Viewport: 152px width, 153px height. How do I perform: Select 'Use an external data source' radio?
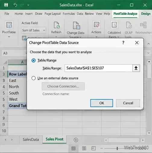coord(33,78)
